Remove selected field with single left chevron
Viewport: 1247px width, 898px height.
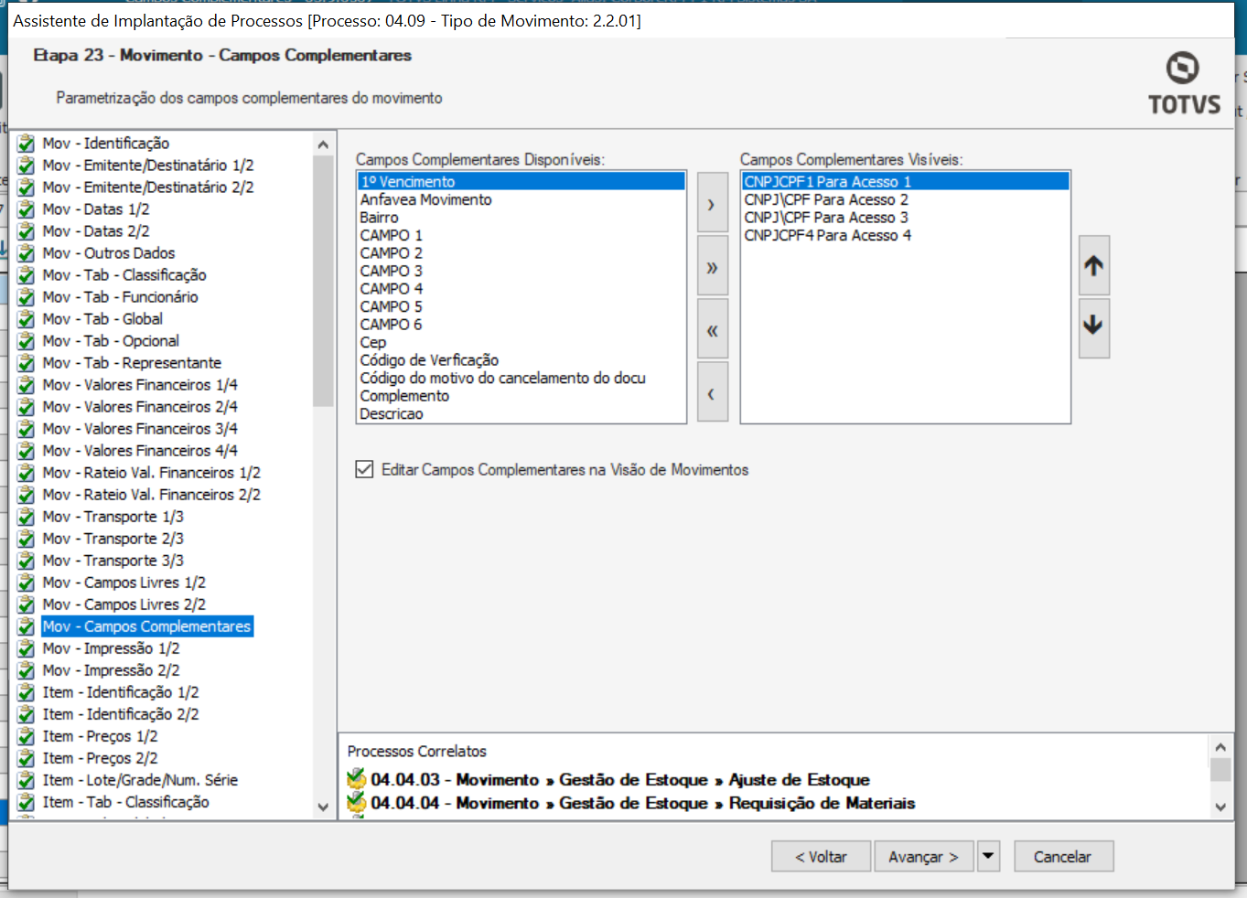712,393
